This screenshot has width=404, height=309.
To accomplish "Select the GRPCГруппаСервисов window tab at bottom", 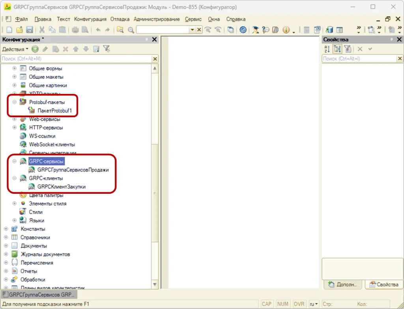I will pos(39,294).
